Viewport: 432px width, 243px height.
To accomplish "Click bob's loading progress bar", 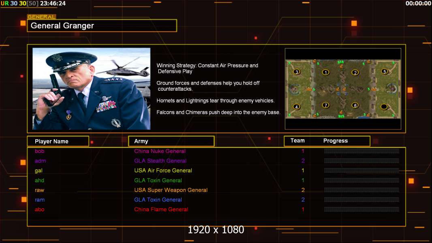I will (361, 151).
